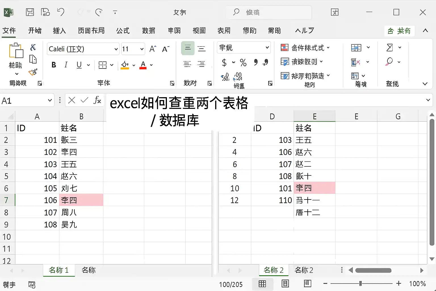Image resolution: width=436 pixels, height=291 pixels.
Task: Decrease the font size with the smaller A
Action: (x=165, y=49)
